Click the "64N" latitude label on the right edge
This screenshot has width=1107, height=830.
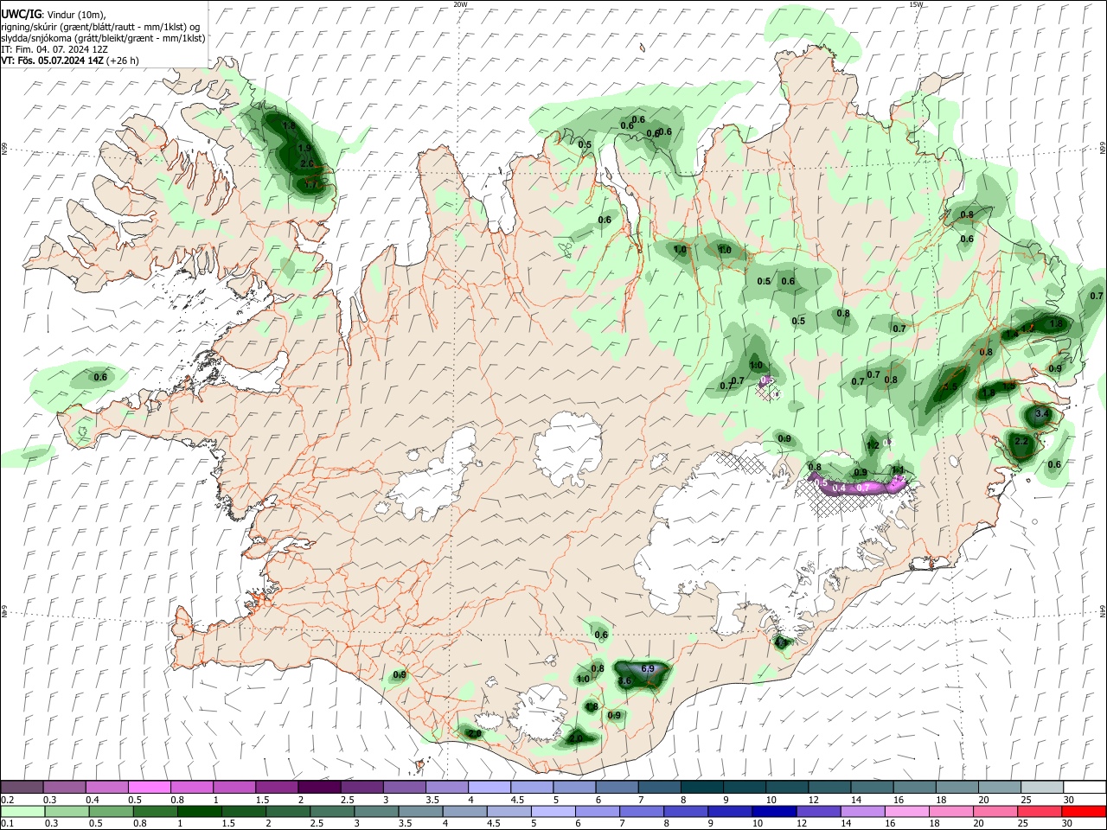click(1103, 610)
